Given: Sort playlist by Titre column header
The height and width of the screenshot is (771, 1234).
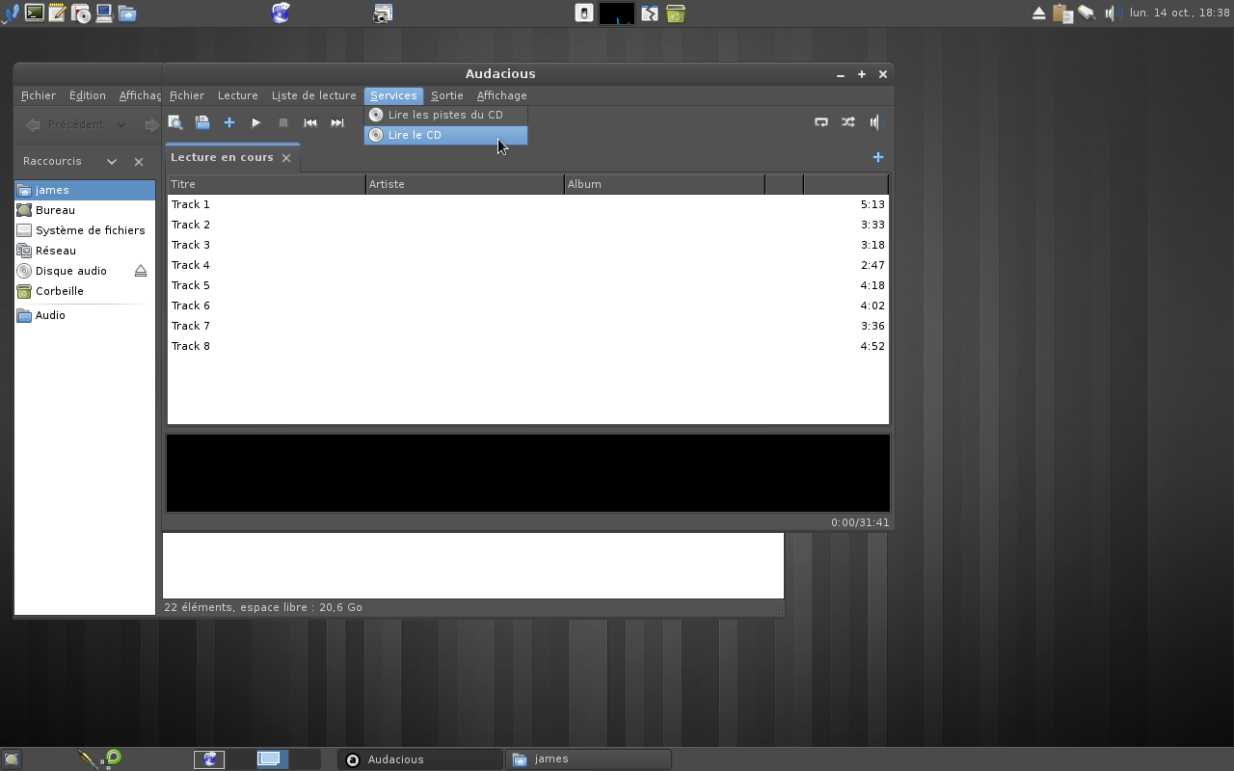Looking at the screenshot, I should point(266,184).
